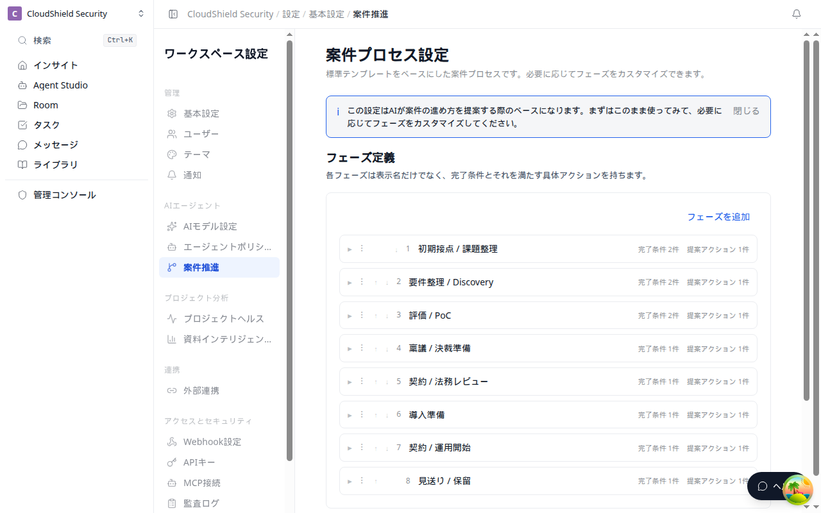Expand the 初期接点 / 課題整理 phase
The height and width of the screenshot is (513, 821).
[x=350, y=249]
